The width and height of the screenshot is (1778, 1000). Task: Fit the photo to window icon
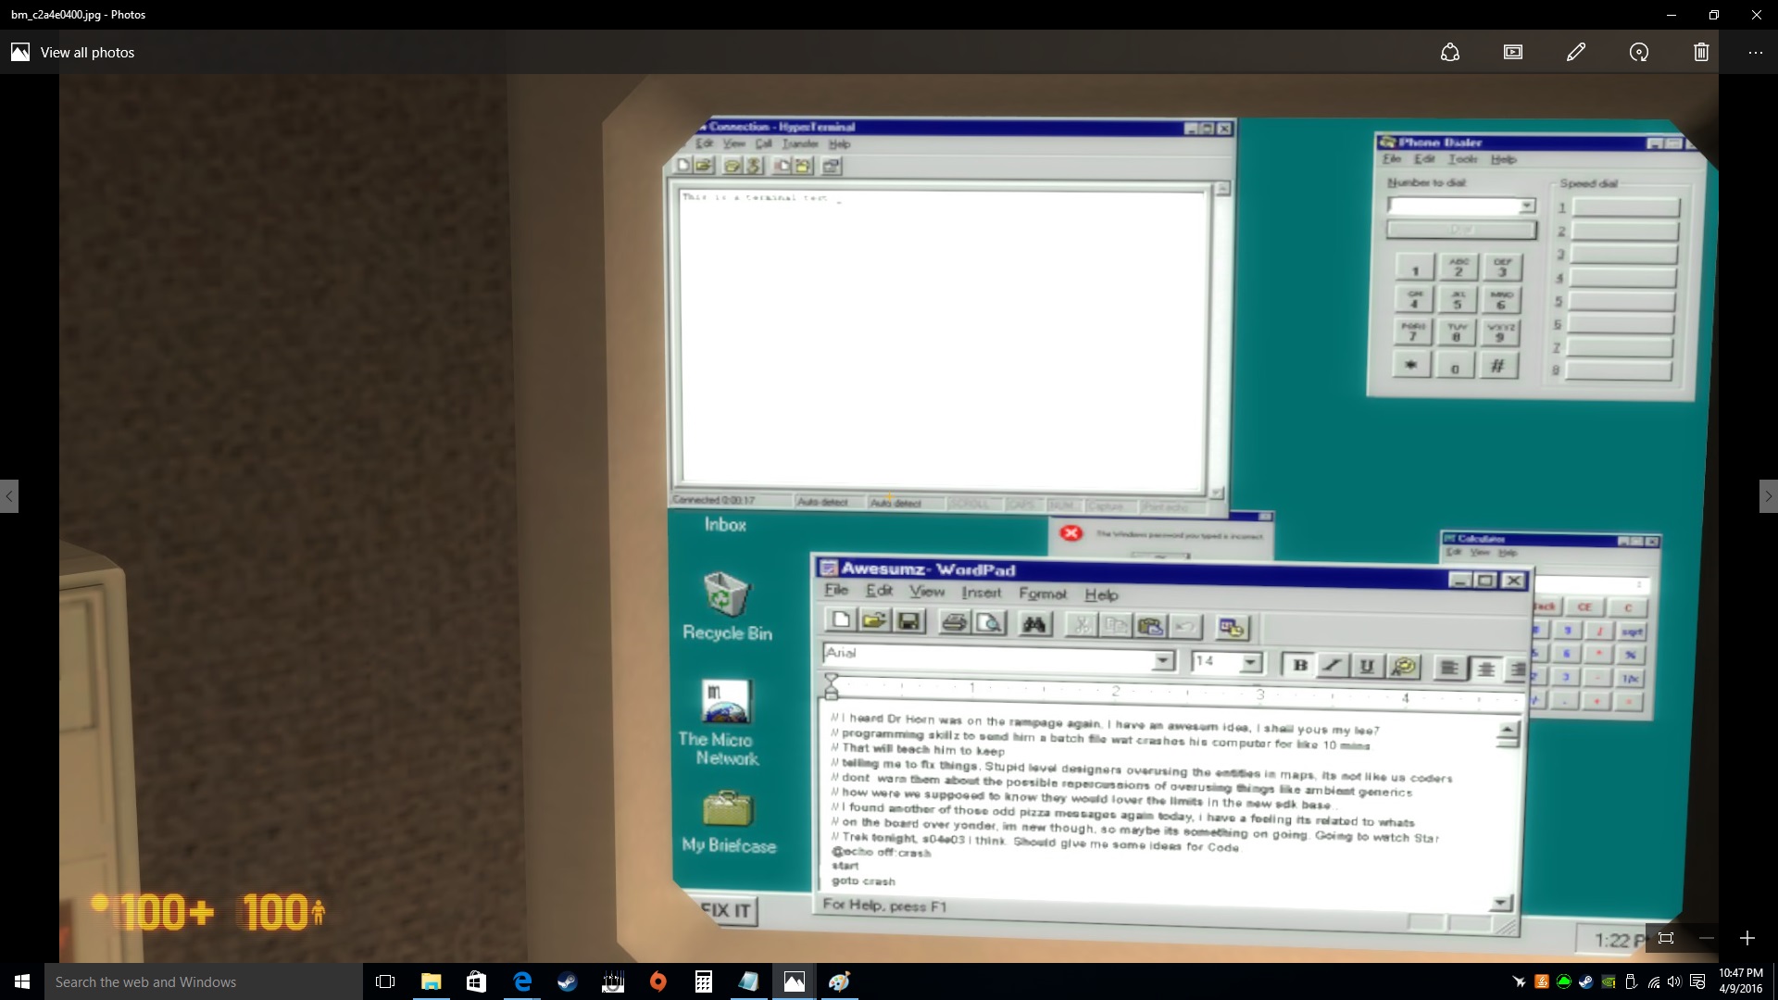[1666, 938]
